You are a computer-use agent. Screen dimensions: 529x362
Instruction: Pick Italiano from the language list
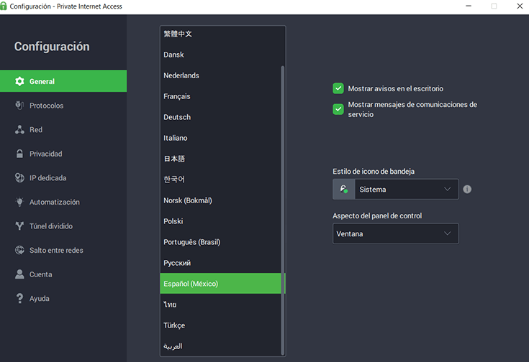(220, 138)
